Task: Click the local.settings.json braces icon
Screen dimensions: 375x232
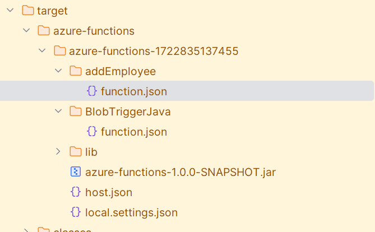Action: tap(76, 212)
